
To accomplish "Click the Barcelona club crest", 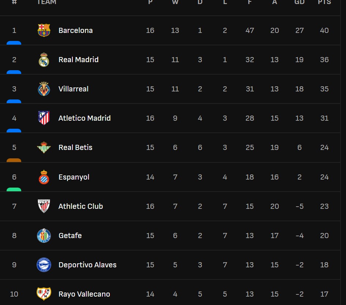I will pos(44,30).
